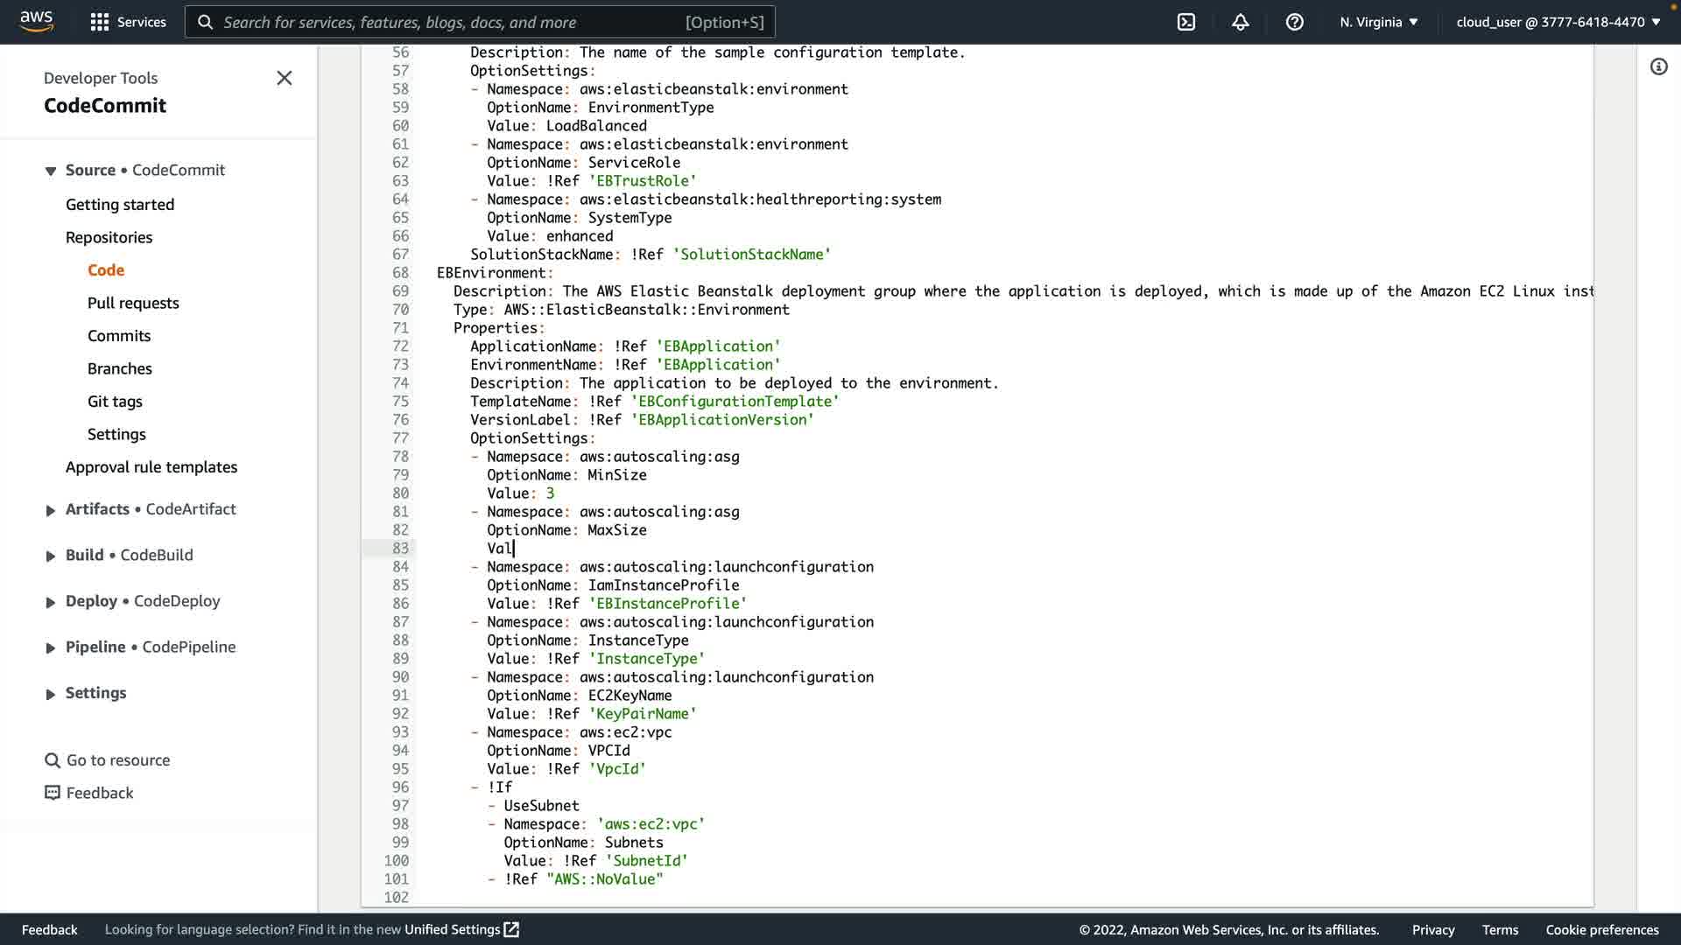
Task: Open the cloud_user account dropdown
Action: 1558,22
